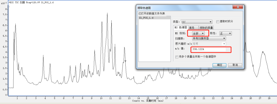Click the 取消 button
Image resolution: width=277 pixels, height=104 pixels.
click(235, 65)
